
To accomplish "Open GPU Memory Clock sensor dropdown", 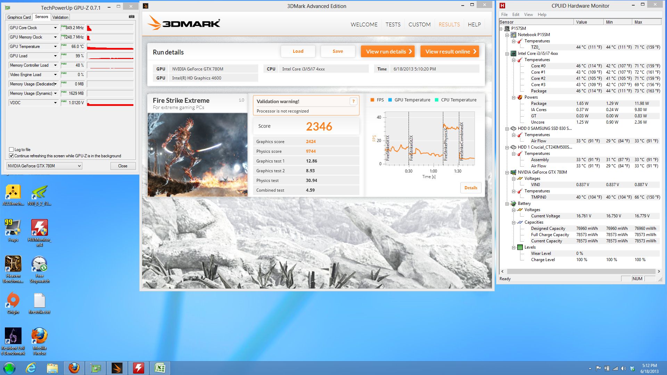I will [55, 37].
